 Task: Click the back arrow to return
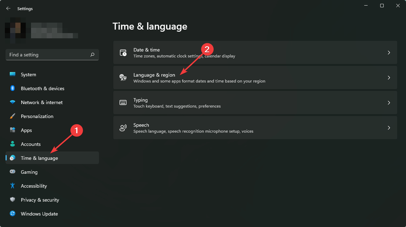8,8
